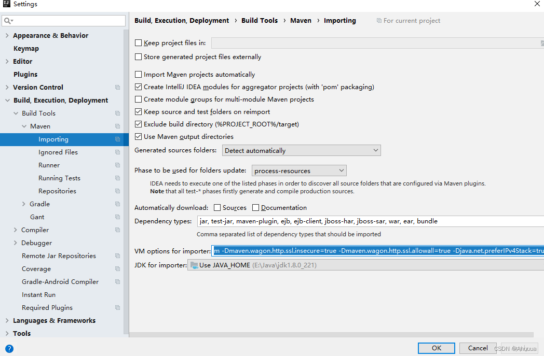Open Instant Run settings page

pyautogui.click(x=38, y=295)
